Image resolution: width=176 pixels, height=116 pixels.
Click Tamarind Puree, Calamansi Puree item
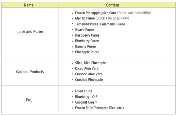click(x=100, y=24)
